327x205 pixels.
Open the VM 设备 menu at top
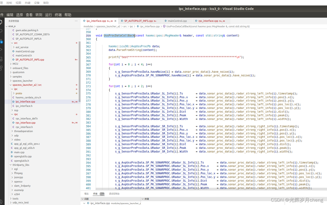37,3
